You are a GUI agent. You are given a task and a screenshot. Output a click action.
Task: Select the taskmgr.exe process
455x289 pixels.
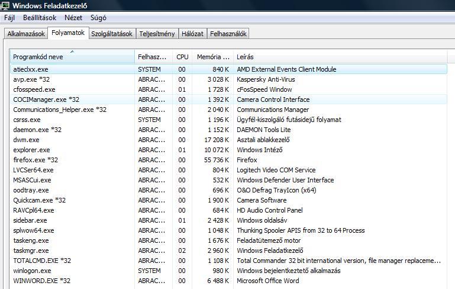[x=228, y=251]
